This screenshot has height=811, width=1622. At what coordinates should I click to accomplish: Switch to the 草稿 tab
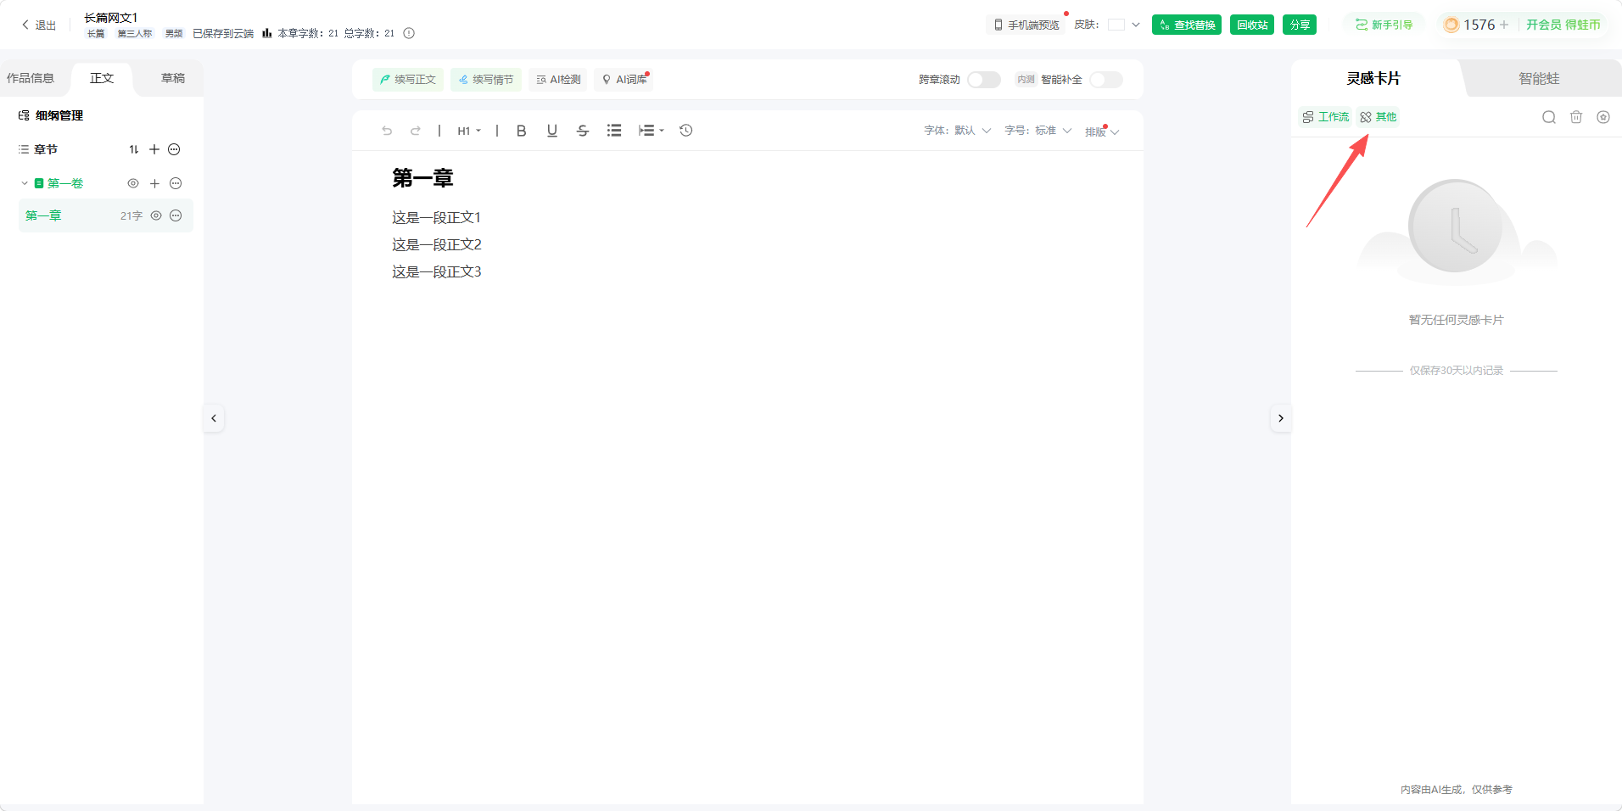click(173, 78)
